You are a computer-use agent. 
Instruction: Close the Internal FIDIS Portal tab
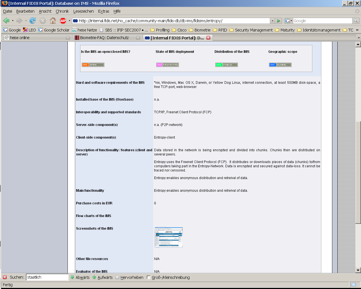click(208, 38)
